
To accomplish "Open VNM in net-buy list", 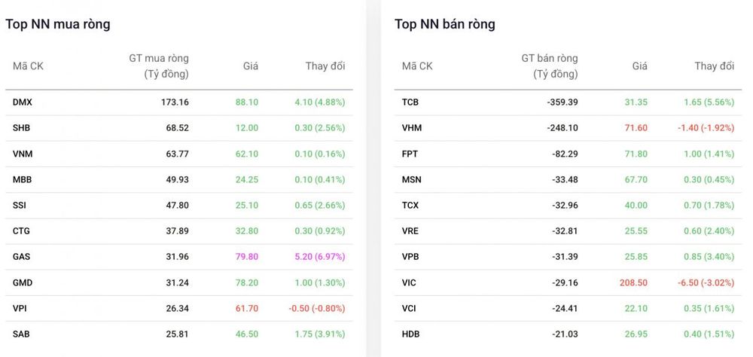I will 178,154.
